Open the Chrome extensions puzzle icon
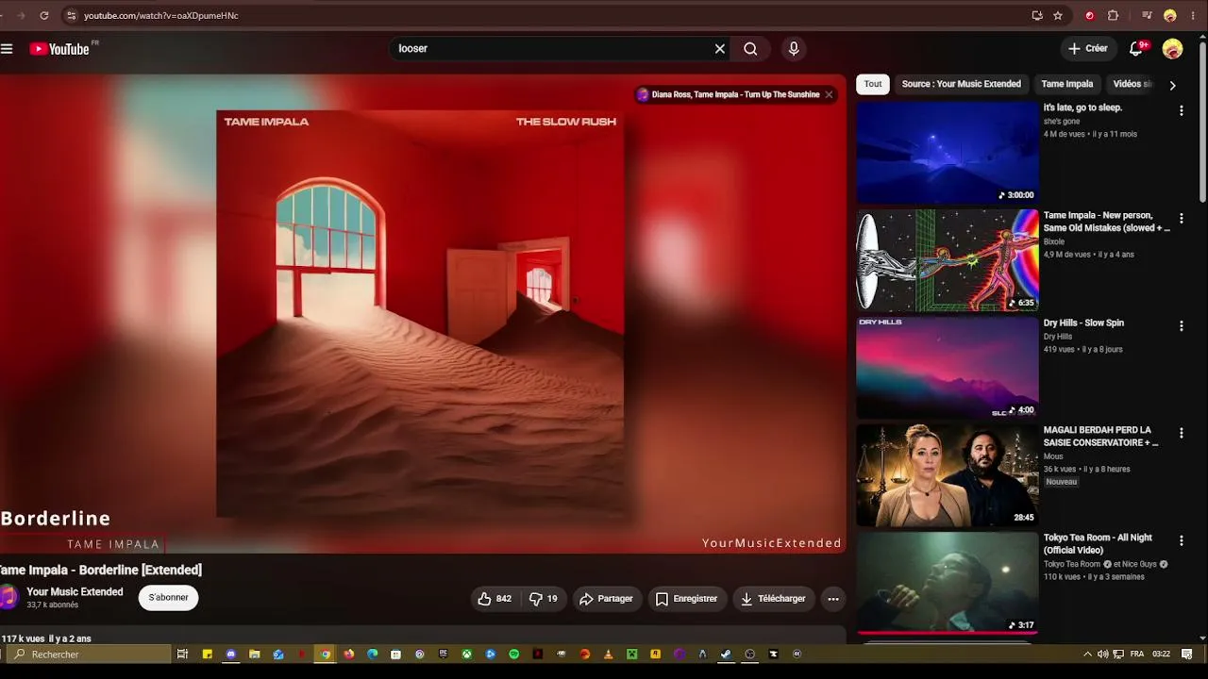 [x=1113, y=16]
